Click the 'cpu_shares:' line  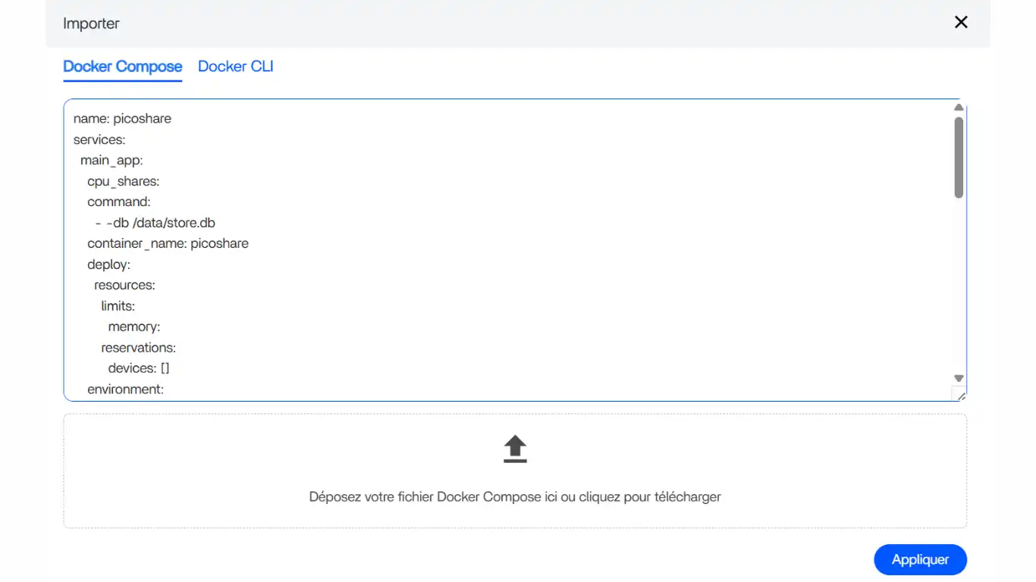pyautogui.click(x=123, y=181)
